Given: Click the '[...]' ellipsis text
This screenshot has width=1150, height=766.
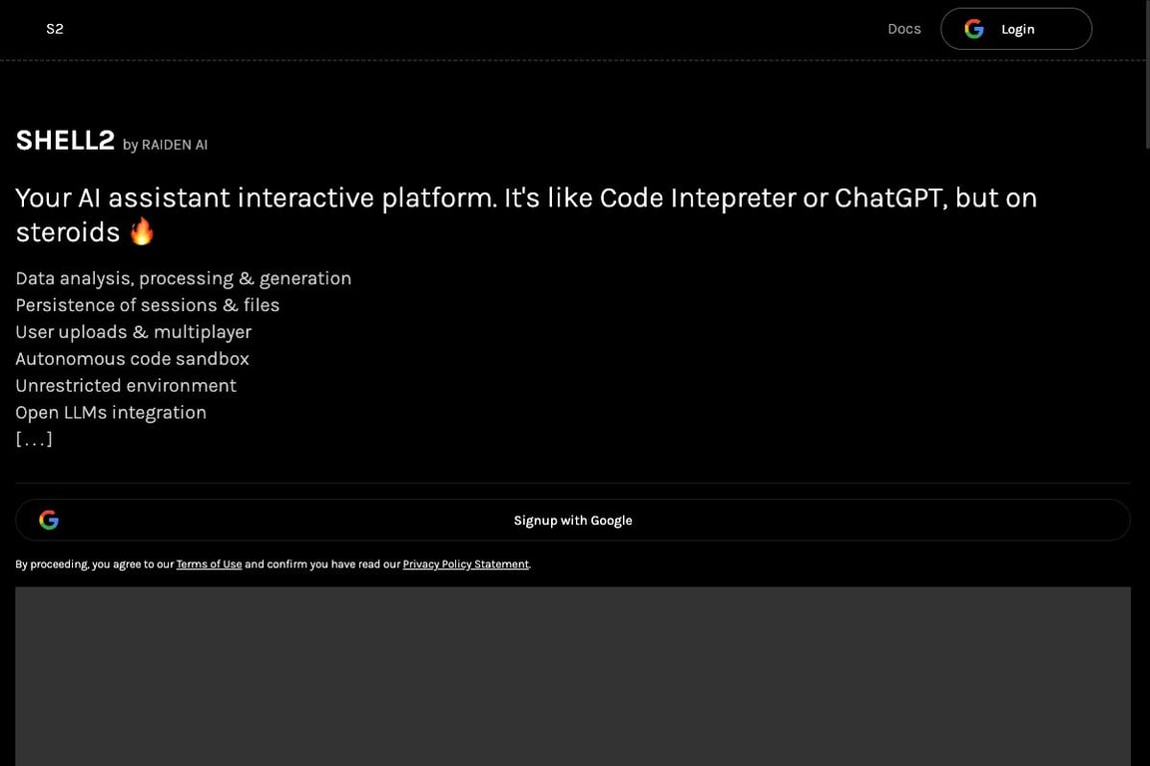Looking at the screenshot, I should tap(34, 439).
